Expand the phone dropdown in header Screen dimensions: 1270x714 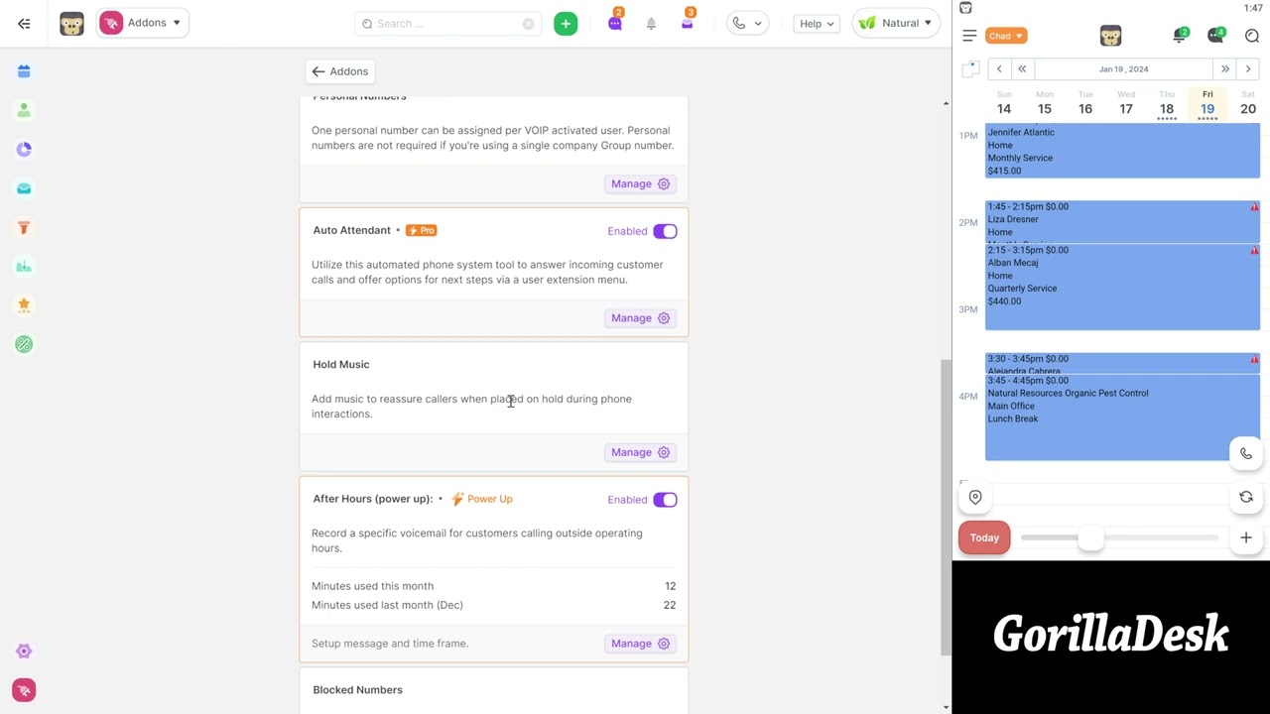click(x=747, y=24)
